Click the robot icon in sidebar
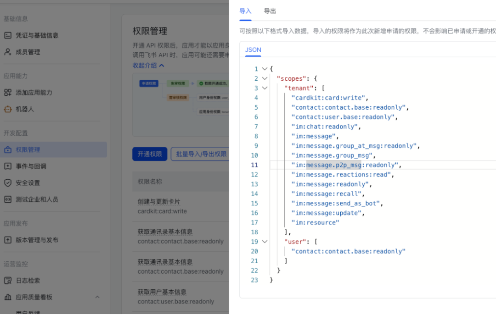 pos(8,109)
